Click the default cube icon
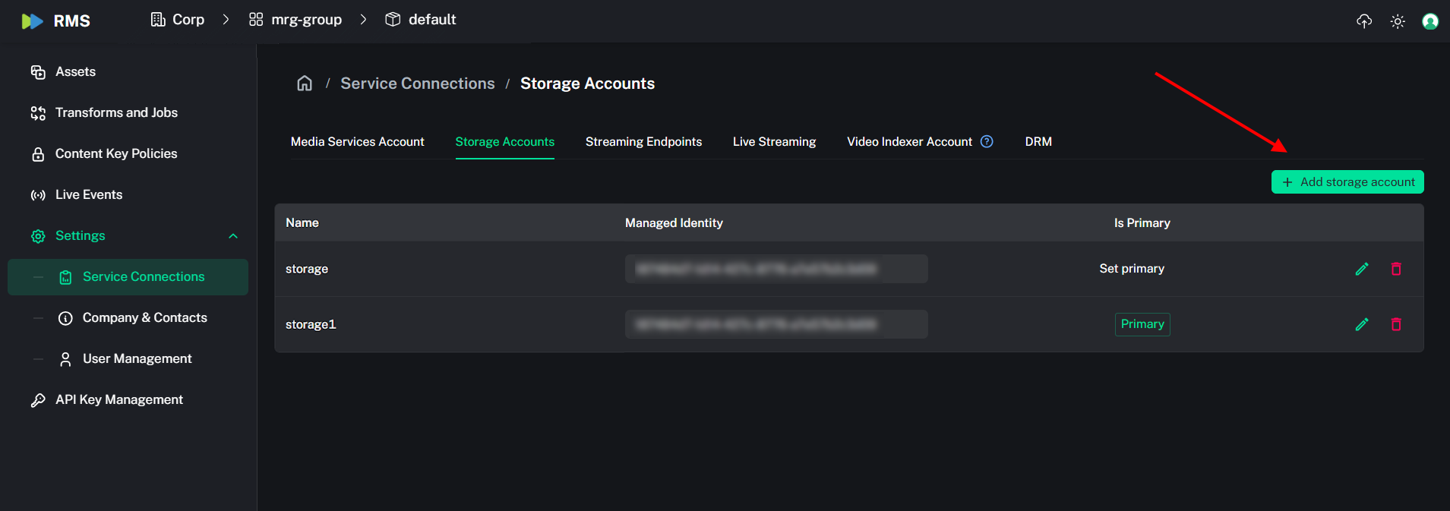Screen dimensions: 1450x511 [x=393, y=20]
